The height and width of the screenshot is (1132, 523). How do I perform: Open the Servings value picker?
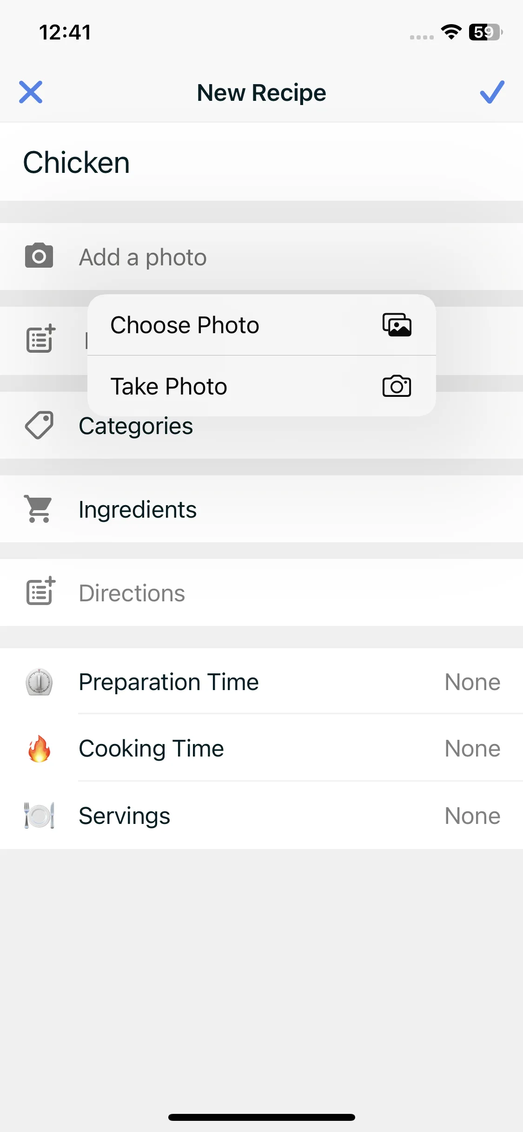[472, 816]
